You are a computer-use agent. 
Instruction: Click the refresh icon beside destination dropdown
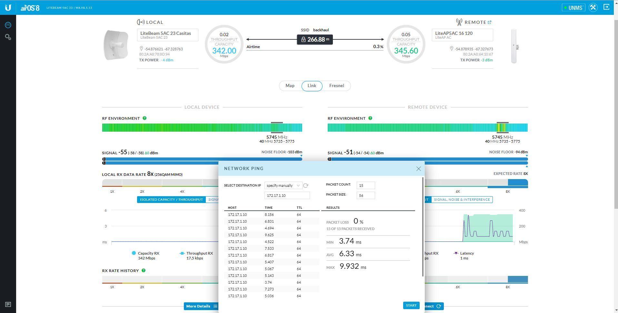click(x=306, y=186)
